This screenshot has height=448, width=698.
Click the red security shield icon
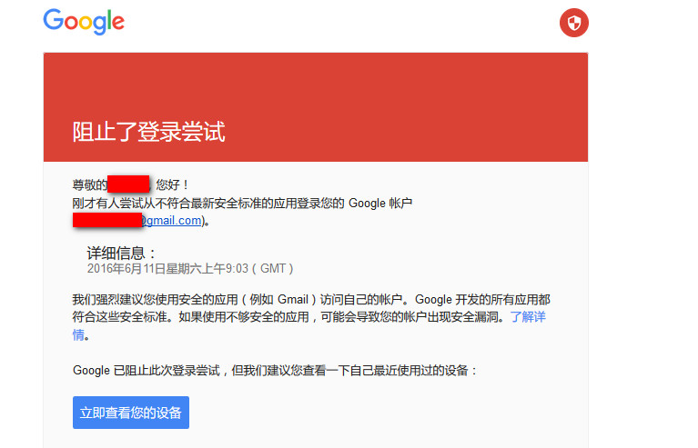(574, 23)
